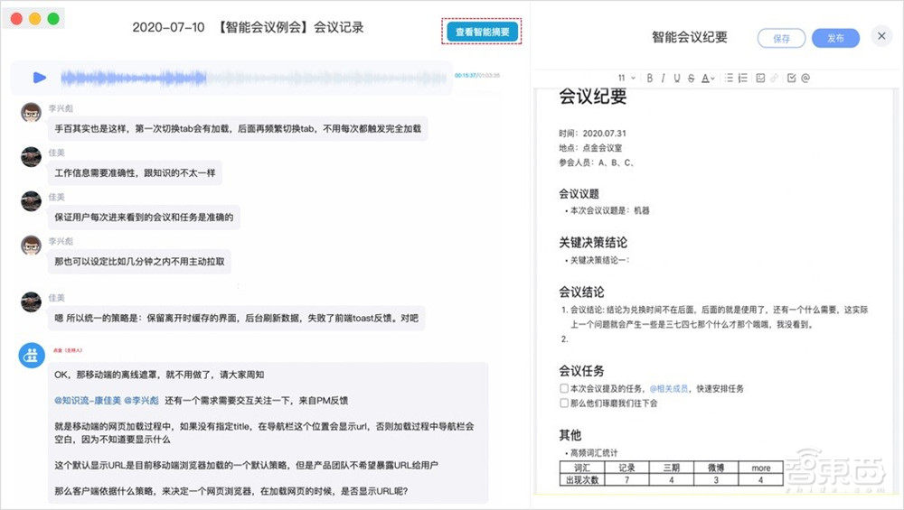Toggle bold formatting
This screenshot has height=510, width=904.
tap(650, 78)
